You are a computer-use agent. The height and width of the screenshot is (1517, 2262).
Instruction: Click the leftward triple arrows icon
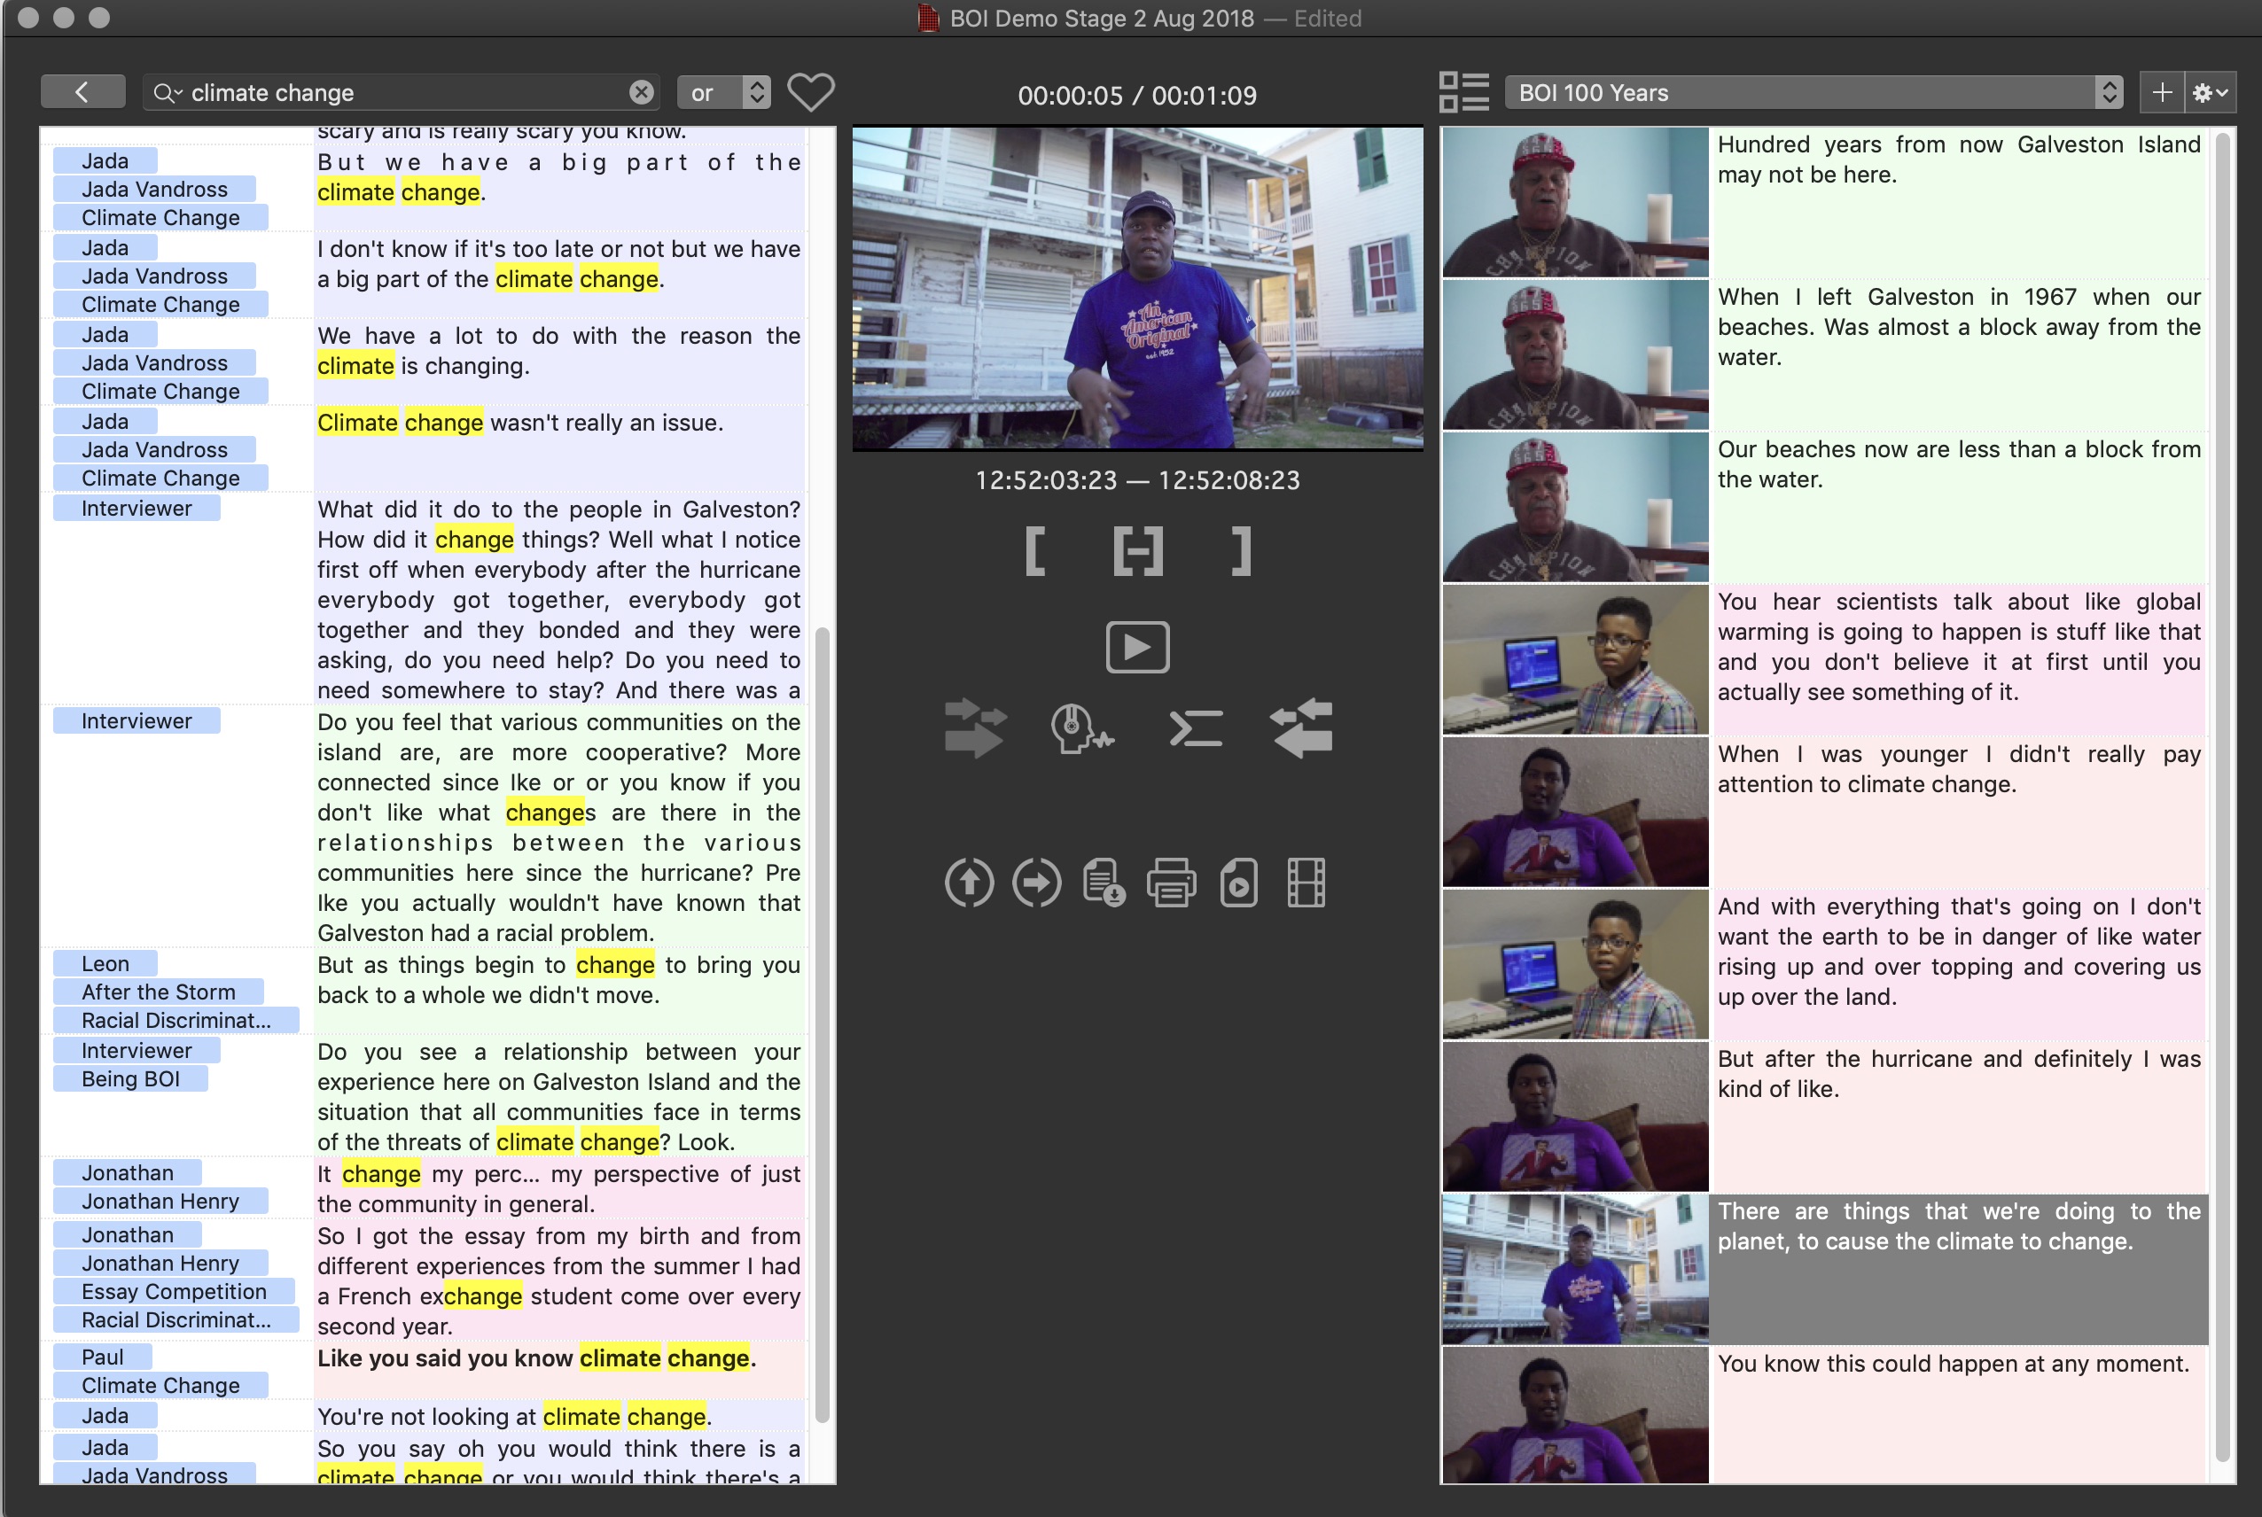click(1301, 728)
